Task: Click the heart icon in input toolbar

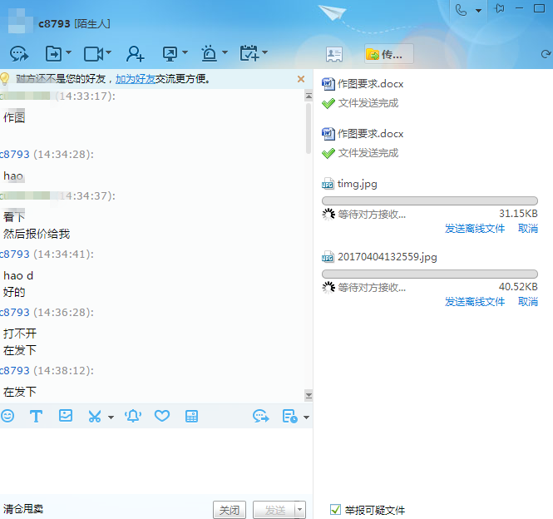Action: click(162, 416)
